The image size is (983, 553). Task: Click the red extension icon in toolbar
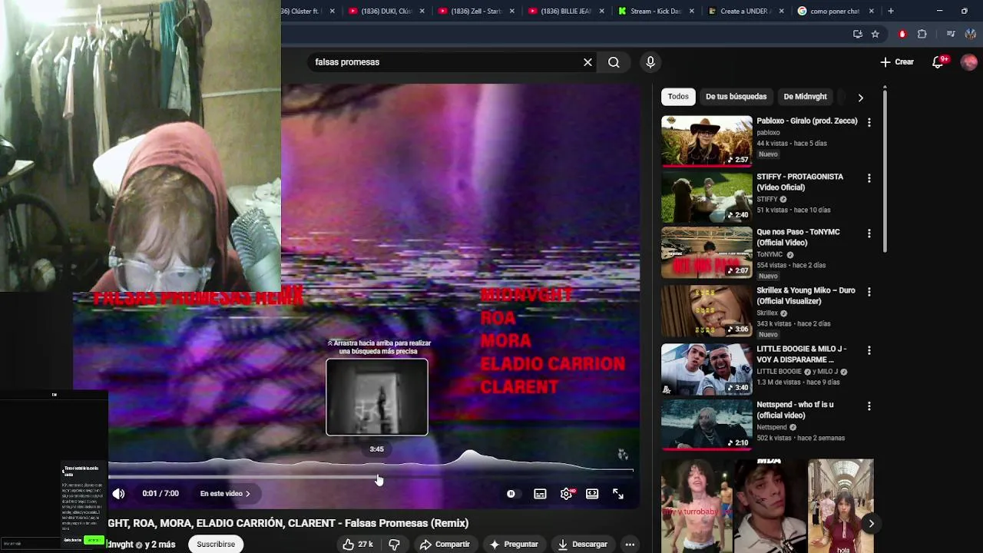pyautogui.click(x=902, y=34)
